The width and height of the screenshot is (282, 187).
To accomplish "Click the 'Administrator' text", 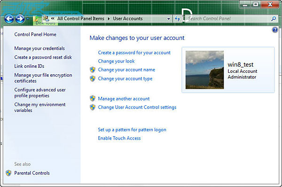I will (242, 77).
